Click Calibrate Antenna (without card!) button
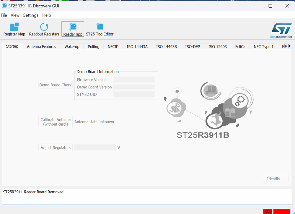 coord(56,122)
